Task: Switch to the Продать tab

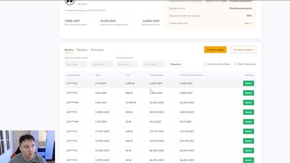Action: 82,50
